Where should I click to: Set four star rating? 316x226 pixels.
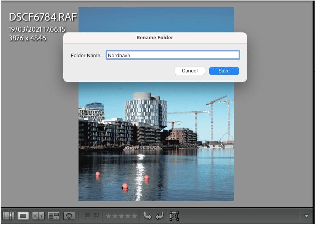[x=128, y=216]
